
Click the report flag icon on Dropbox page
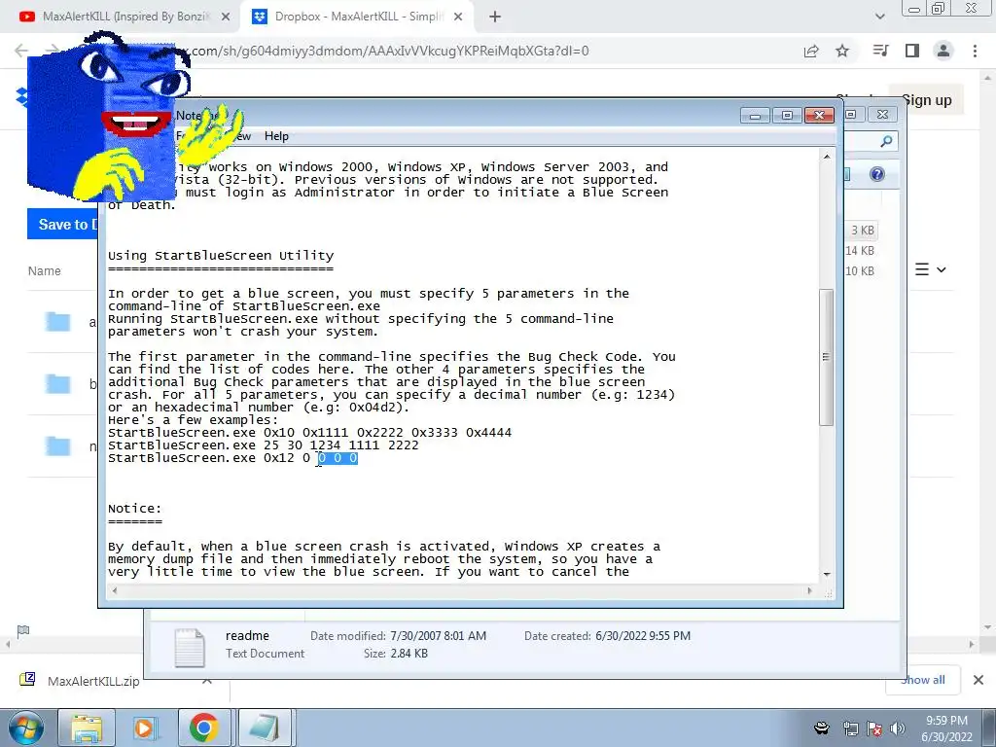point(23,630)
